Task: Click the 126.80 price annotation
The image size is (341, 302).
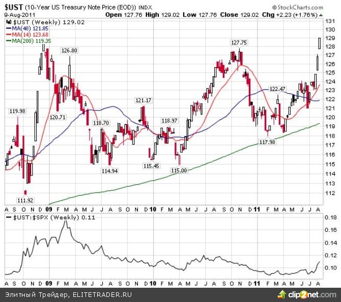Action: point(69,51)
